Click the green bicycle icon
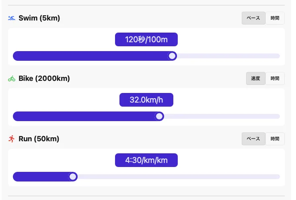Image resolution: width=296 pixels, height=200 pixels. tap(12, 78)
